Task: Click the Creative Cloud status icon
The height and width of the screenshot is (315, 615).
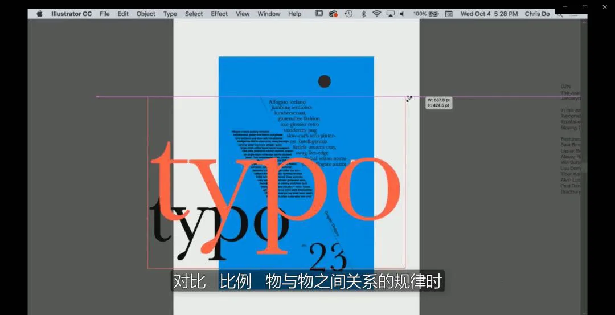Action: 333,14
